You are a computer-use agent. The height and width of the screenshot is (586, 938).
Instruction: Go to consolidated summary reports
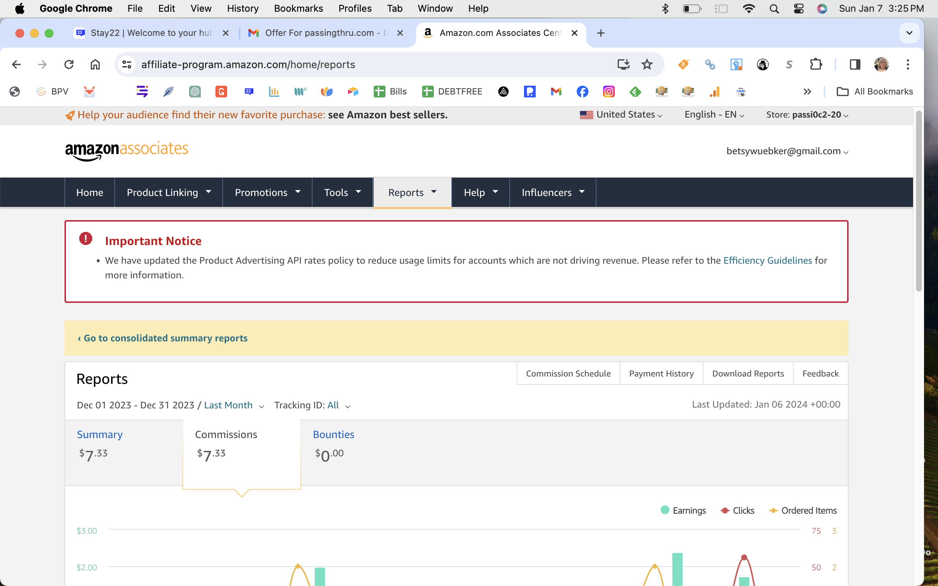click(x=162, y=338)
